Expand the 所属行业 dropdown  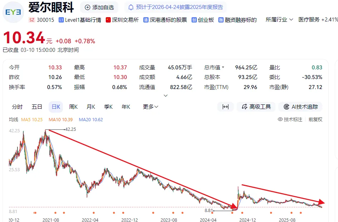(x=279, y=20)
